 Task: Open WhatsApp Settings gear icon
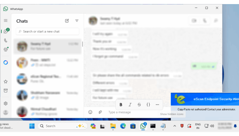(5, 103)
